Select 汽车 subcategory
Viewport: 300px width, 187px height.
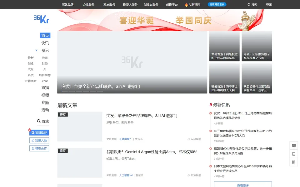coord(31,69)
